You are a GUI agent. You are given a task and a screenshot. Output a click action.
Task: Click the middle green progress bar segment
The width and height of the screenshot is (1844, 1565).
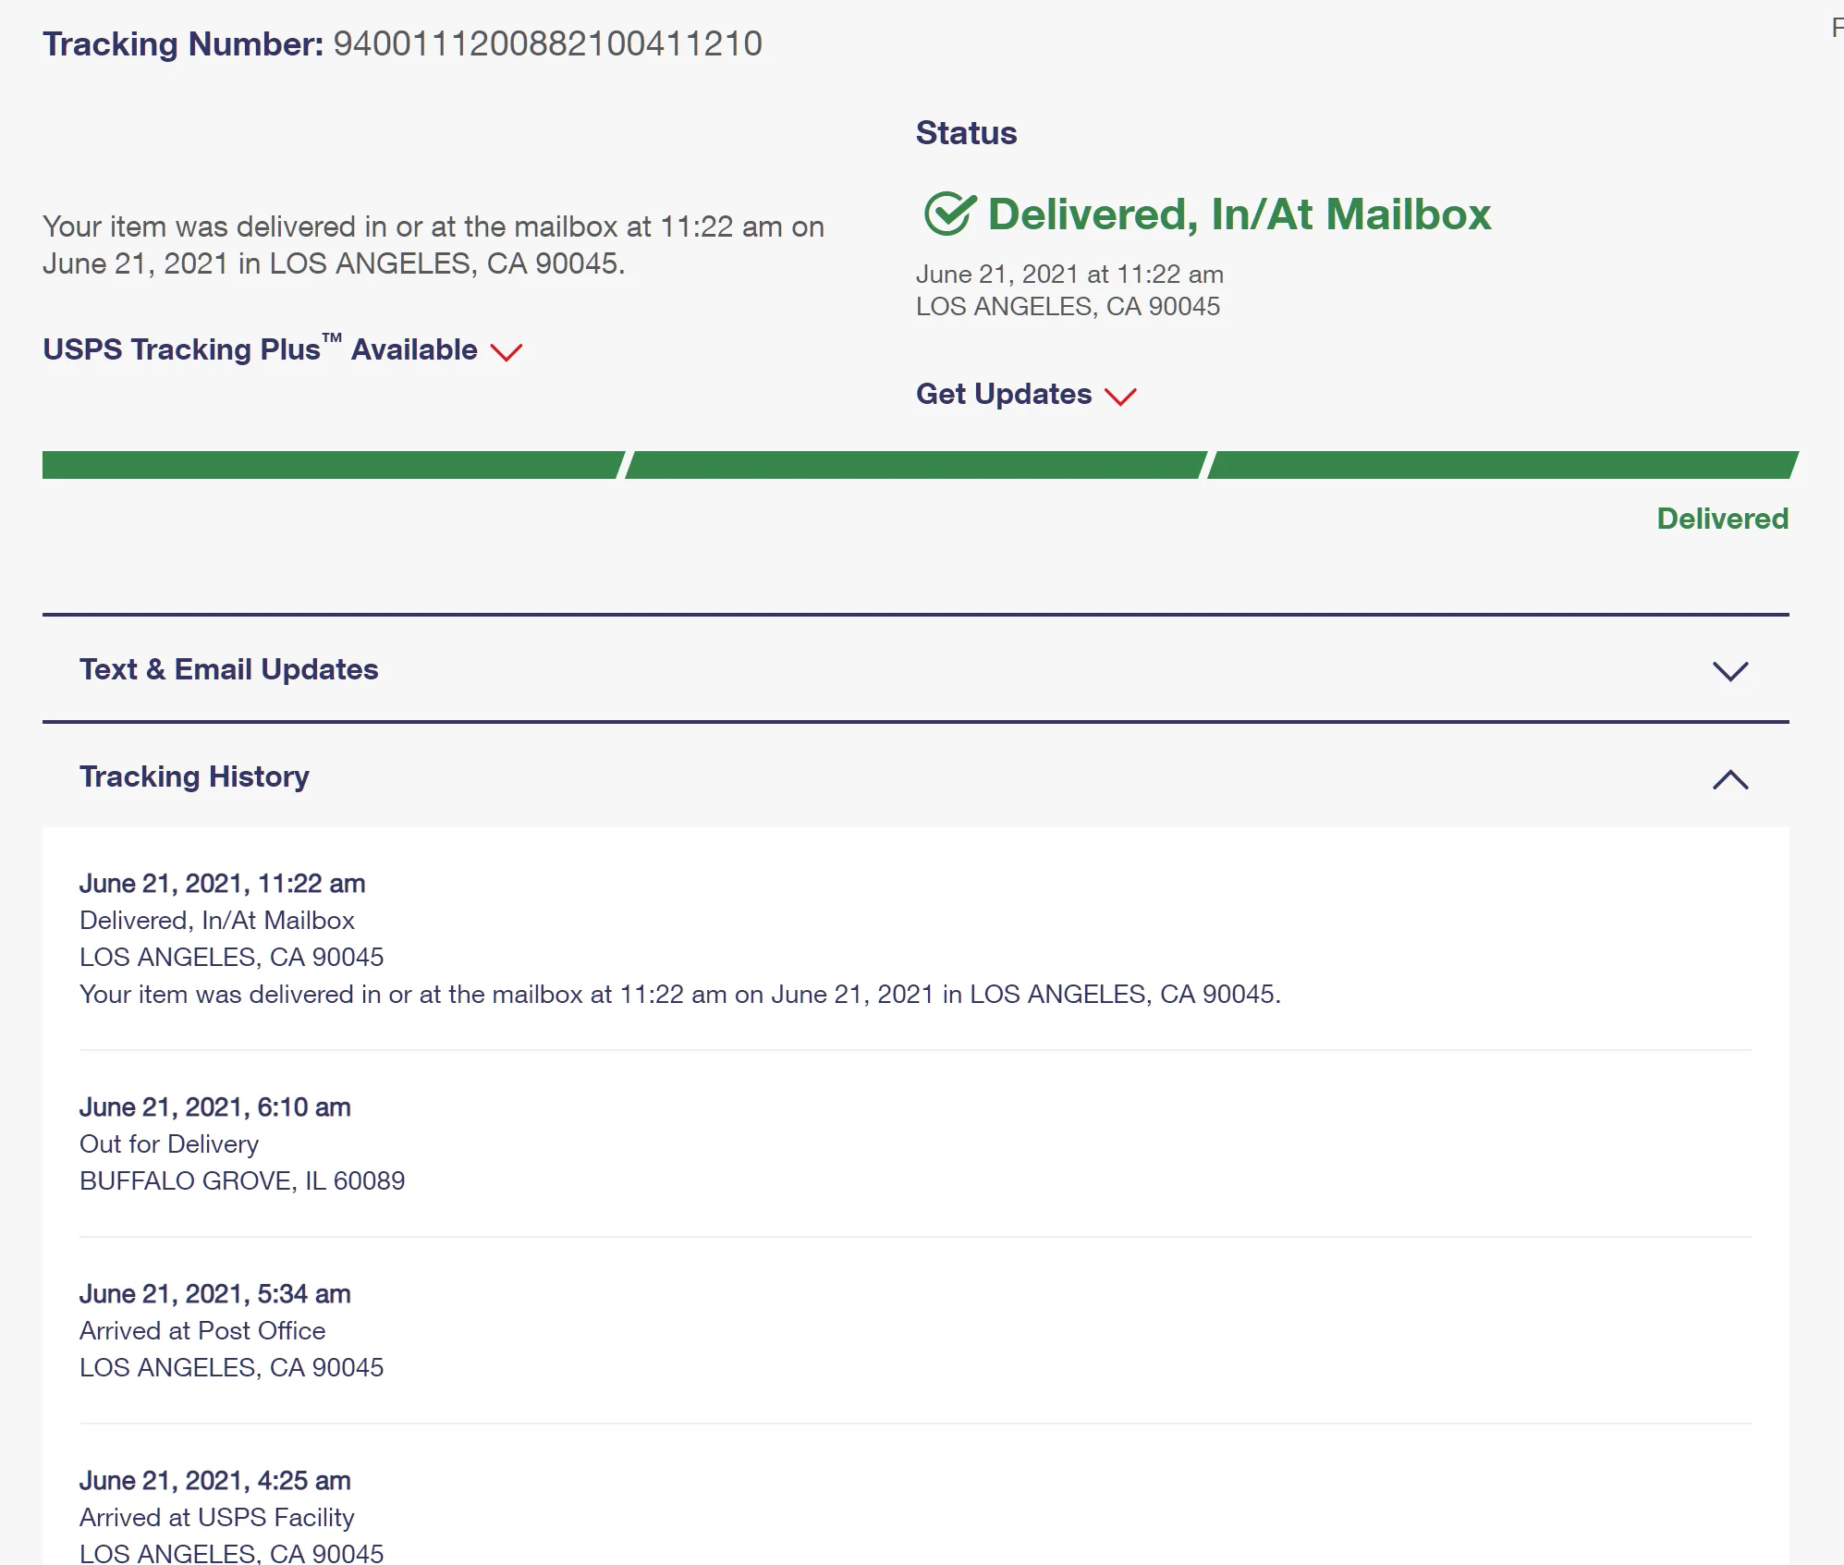pyautogui.click(x=915, y=465)
